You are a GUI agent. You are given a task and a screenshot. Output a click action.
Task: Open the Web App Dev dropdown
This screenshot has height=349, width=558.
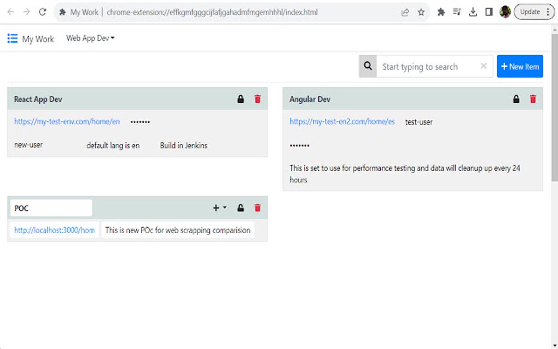click(x=90, y=38)
